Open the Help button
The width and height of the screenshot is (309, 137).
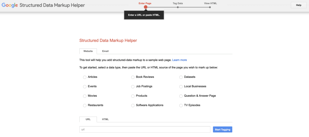click(x=299, y=5)
